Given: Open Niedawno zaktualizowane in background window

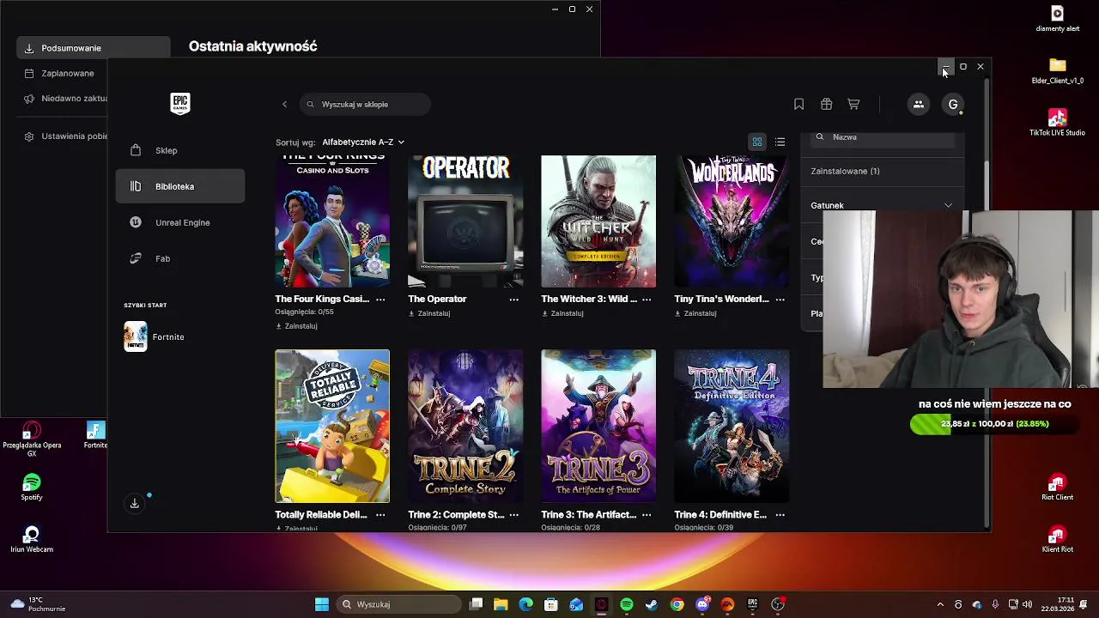Looking at the screenshot, I should (62, 99).
